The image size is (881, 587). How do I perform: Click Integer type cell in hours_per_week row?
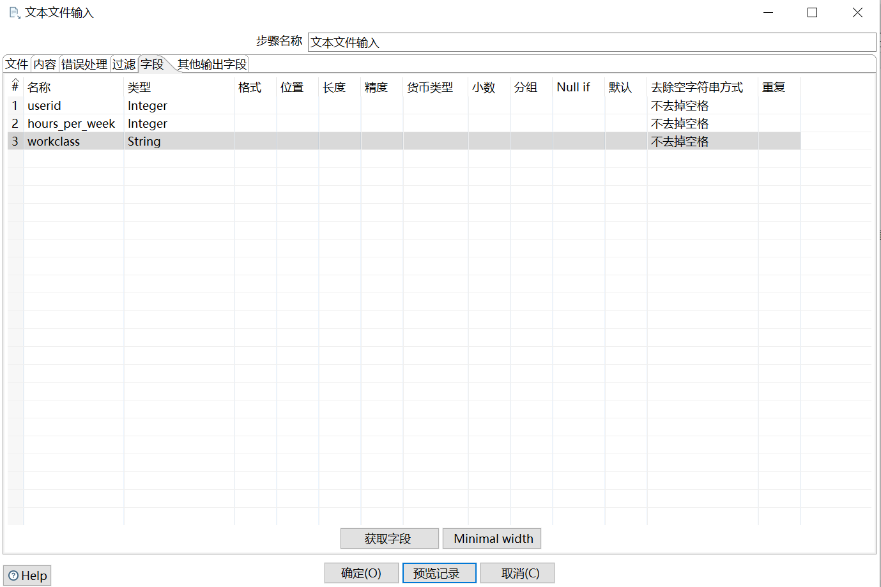point(179,123)
